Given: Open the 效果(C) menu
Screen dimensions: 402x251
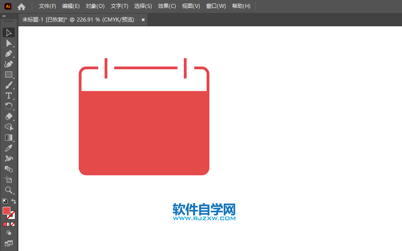Looking at the screenshot, I should [x=167, y=6].
